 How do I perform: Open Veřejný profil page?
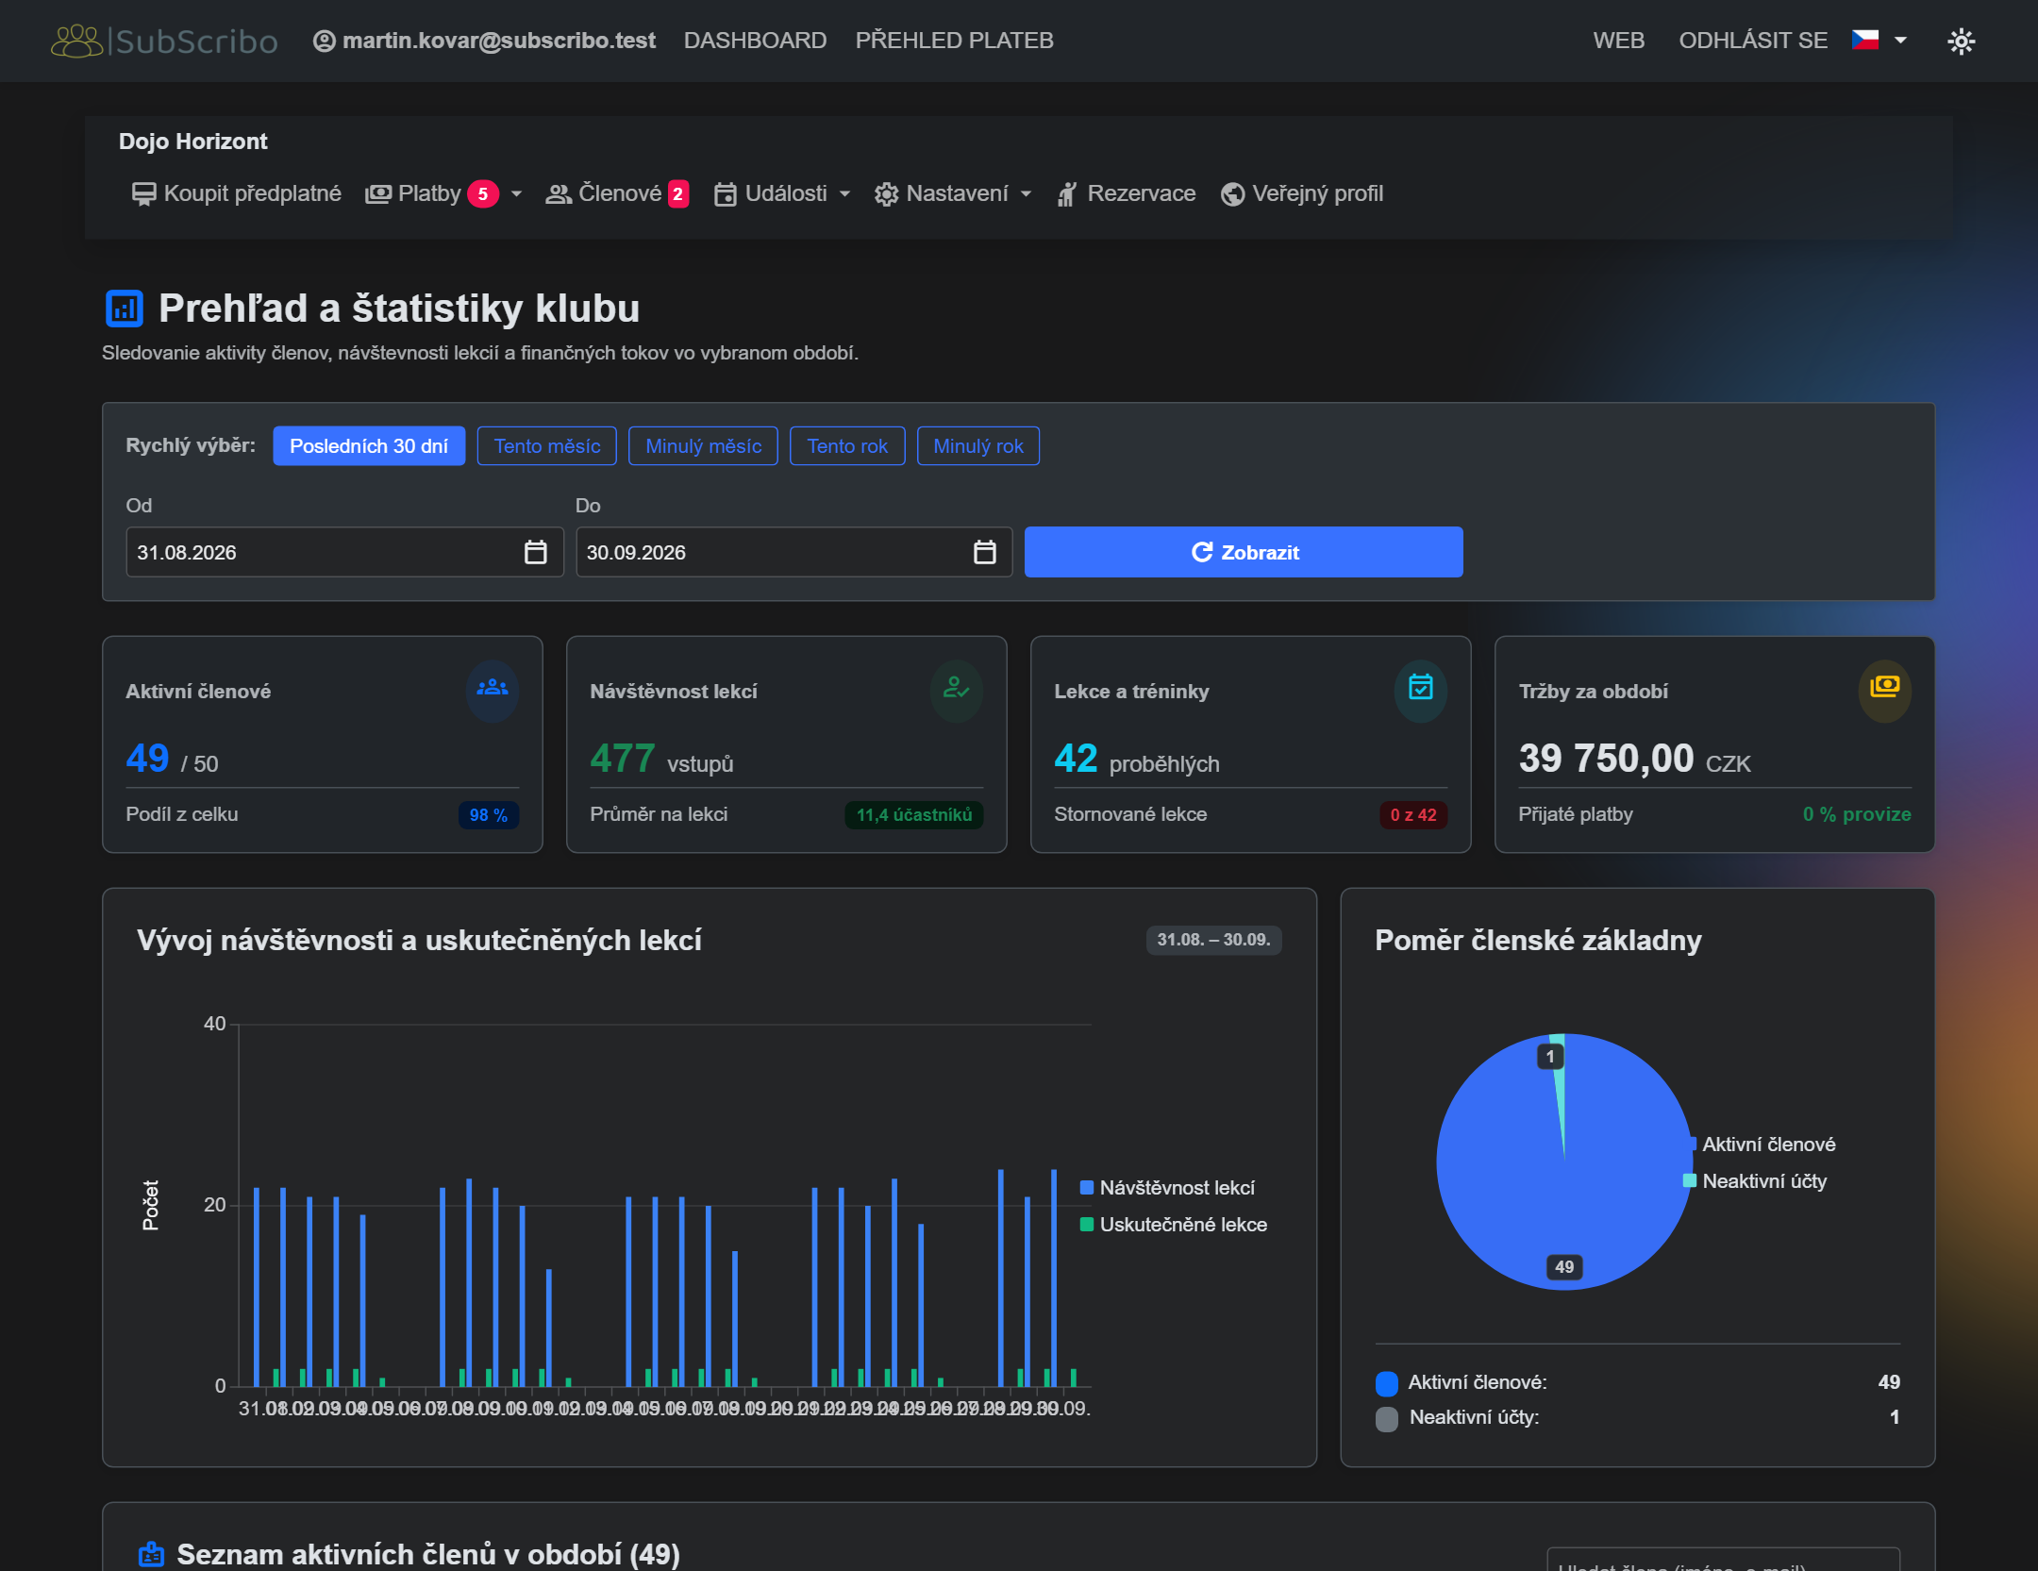pos(1301,193)
